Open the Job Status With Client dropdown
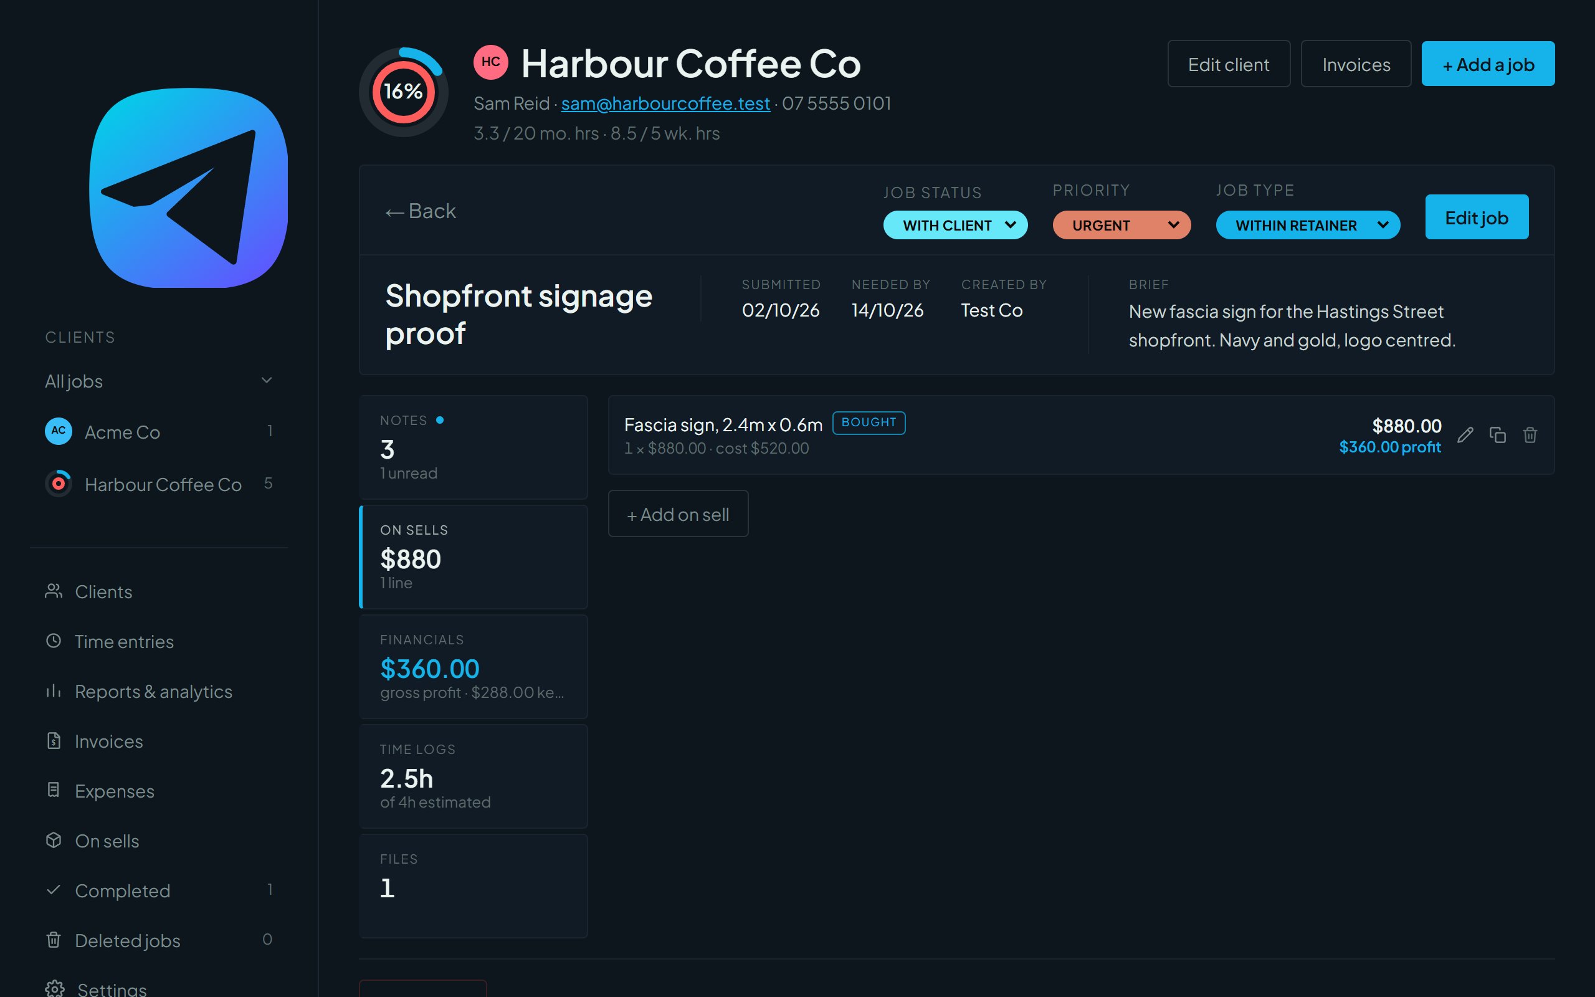Image resolution: width=1595 pixels, height=997 pixels. click(955, 225)
